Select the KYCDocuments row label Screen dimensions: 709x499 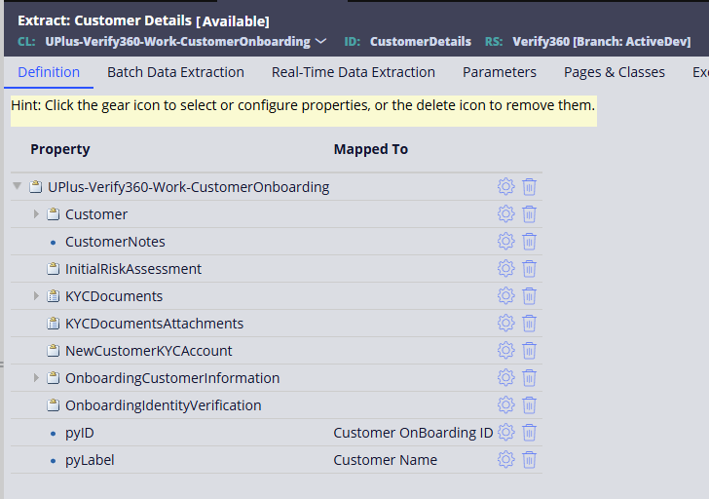click(x=114, y=296)
